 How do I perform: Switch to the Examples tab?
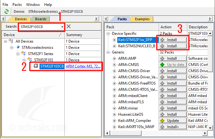pyautogui.click(x=142, y=19)
